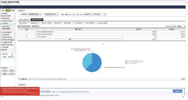
Task: Open the 화면 해상도 sub-menu
Action: pos(58,23)
